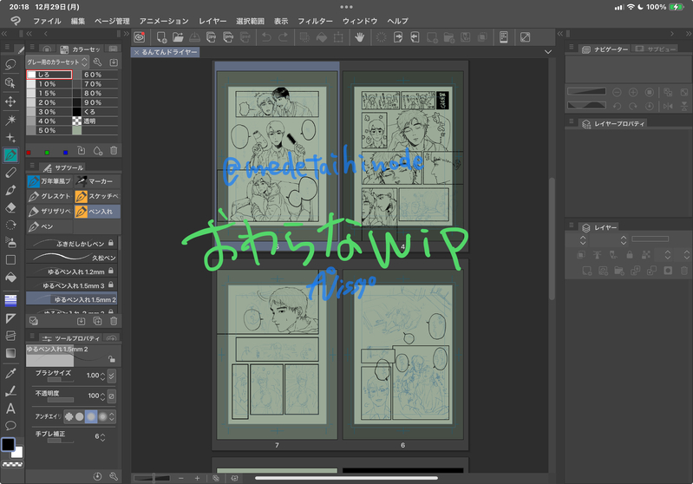
Task: Select fourth anti-aliasing option (strong)
Action: click(103, 416)
